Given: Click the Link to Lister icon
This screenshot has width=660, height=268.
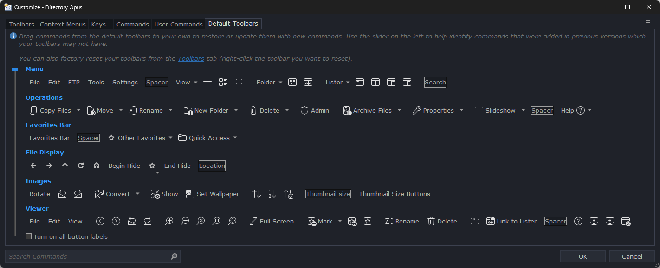Looking at the screenshot, I should tap(491, 221).
